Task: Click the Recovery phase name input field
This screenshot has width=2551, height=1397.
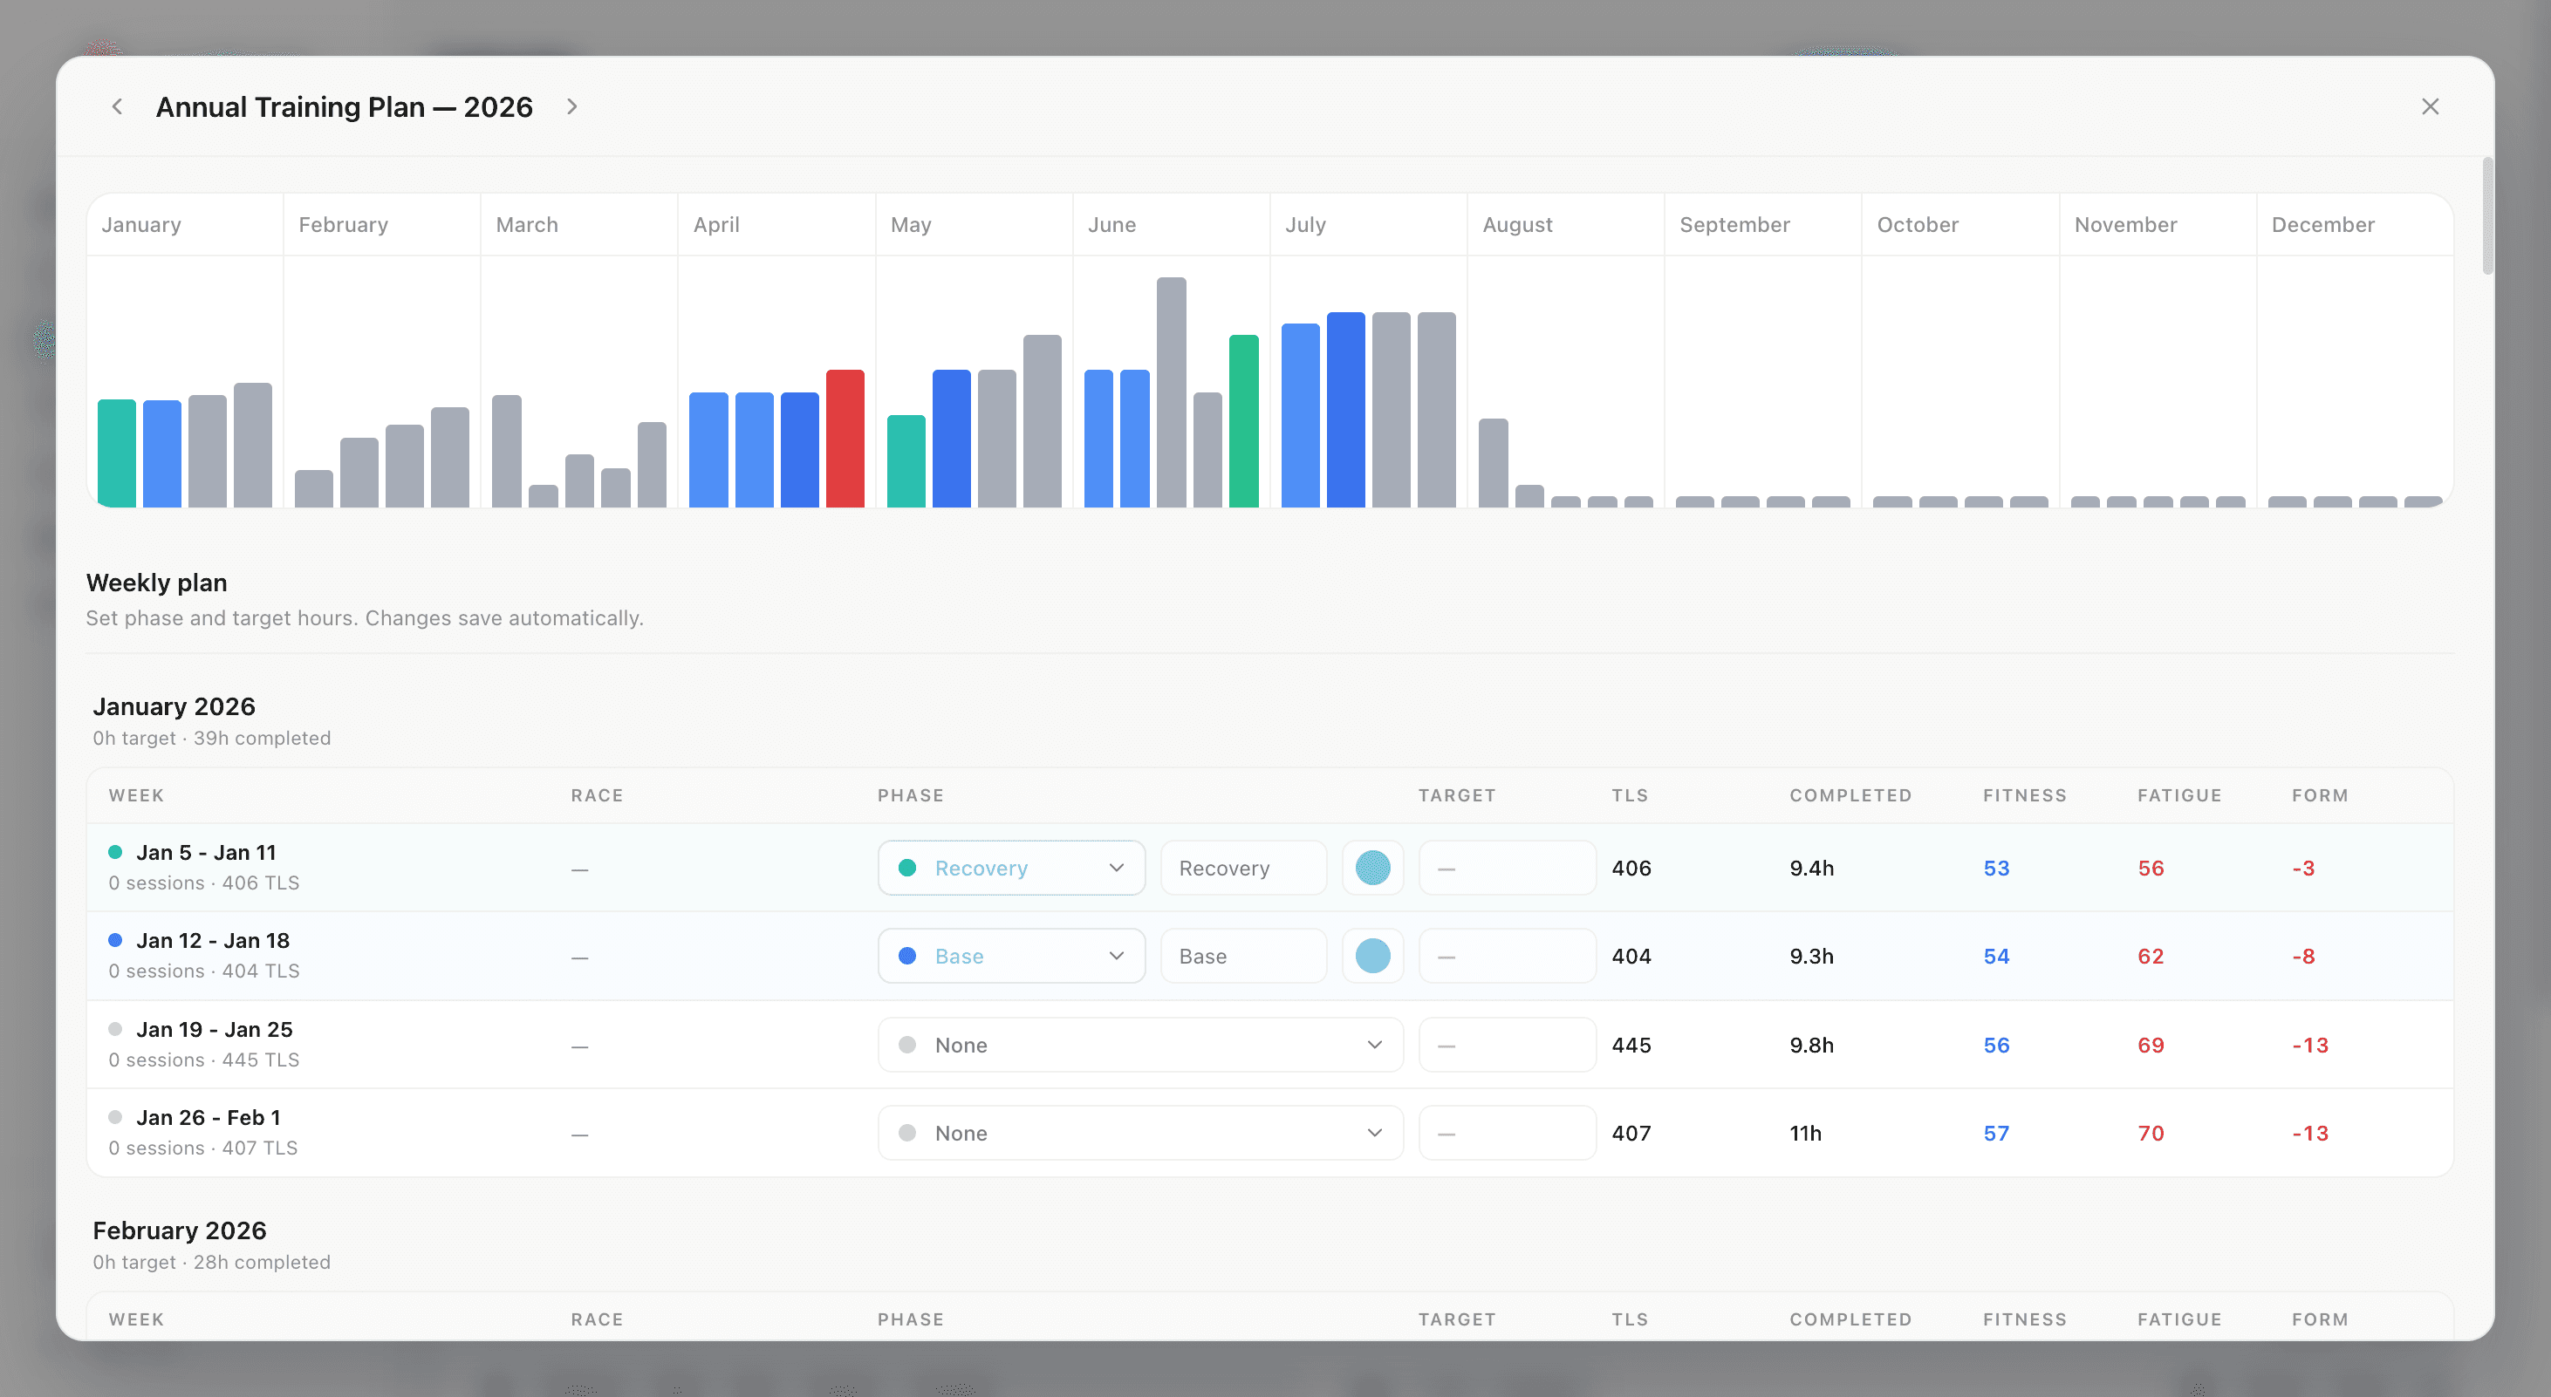Action: click(x=1244, y=869)
